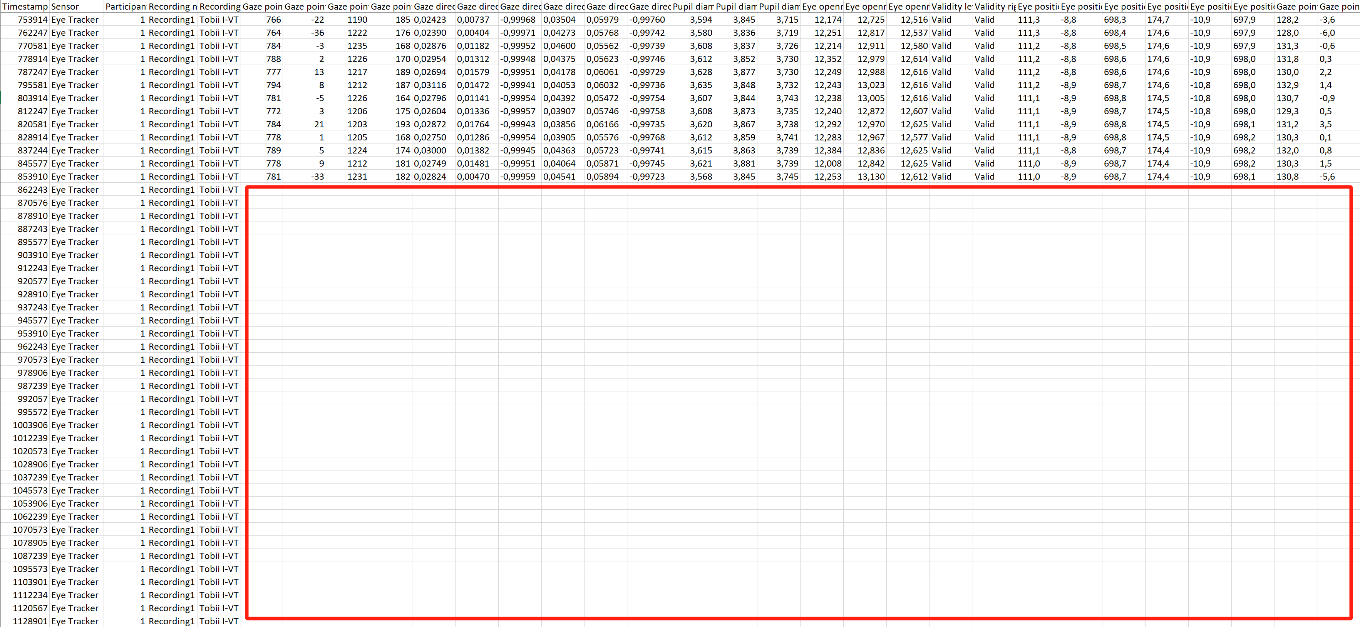The image size is (1360, 627).
Task: Click the cell with value 0,00470
Action: 473,177
